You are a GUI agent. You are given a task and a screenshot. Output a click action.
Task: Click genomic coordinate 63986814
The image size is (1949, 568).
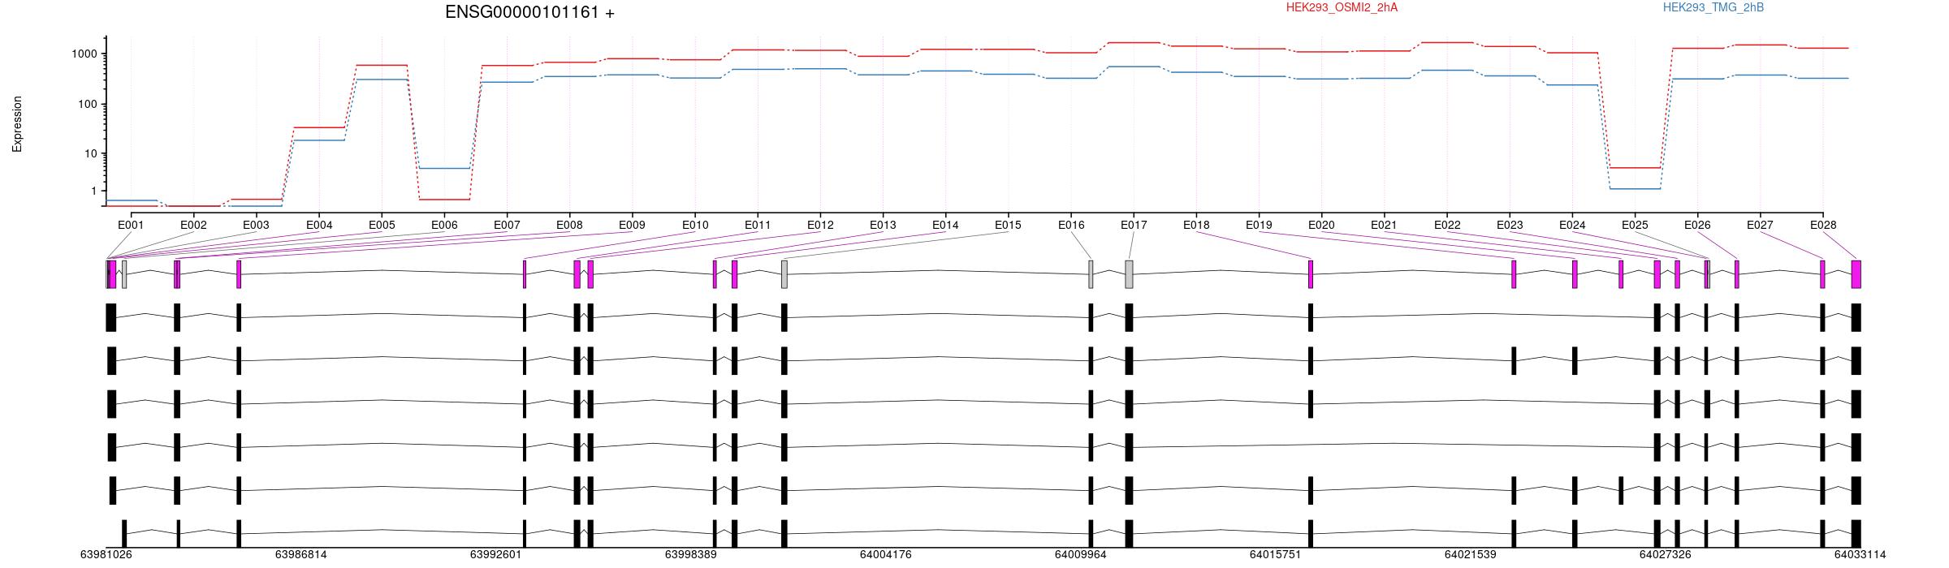pyautogui.click(x=301, y=555)
